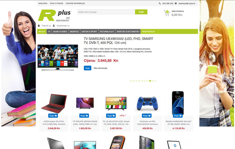Screen dimensions: 235x149
Task: Open the Samsung Galaxy S7 phone thumbnail
Action: [x=178, y=103]
